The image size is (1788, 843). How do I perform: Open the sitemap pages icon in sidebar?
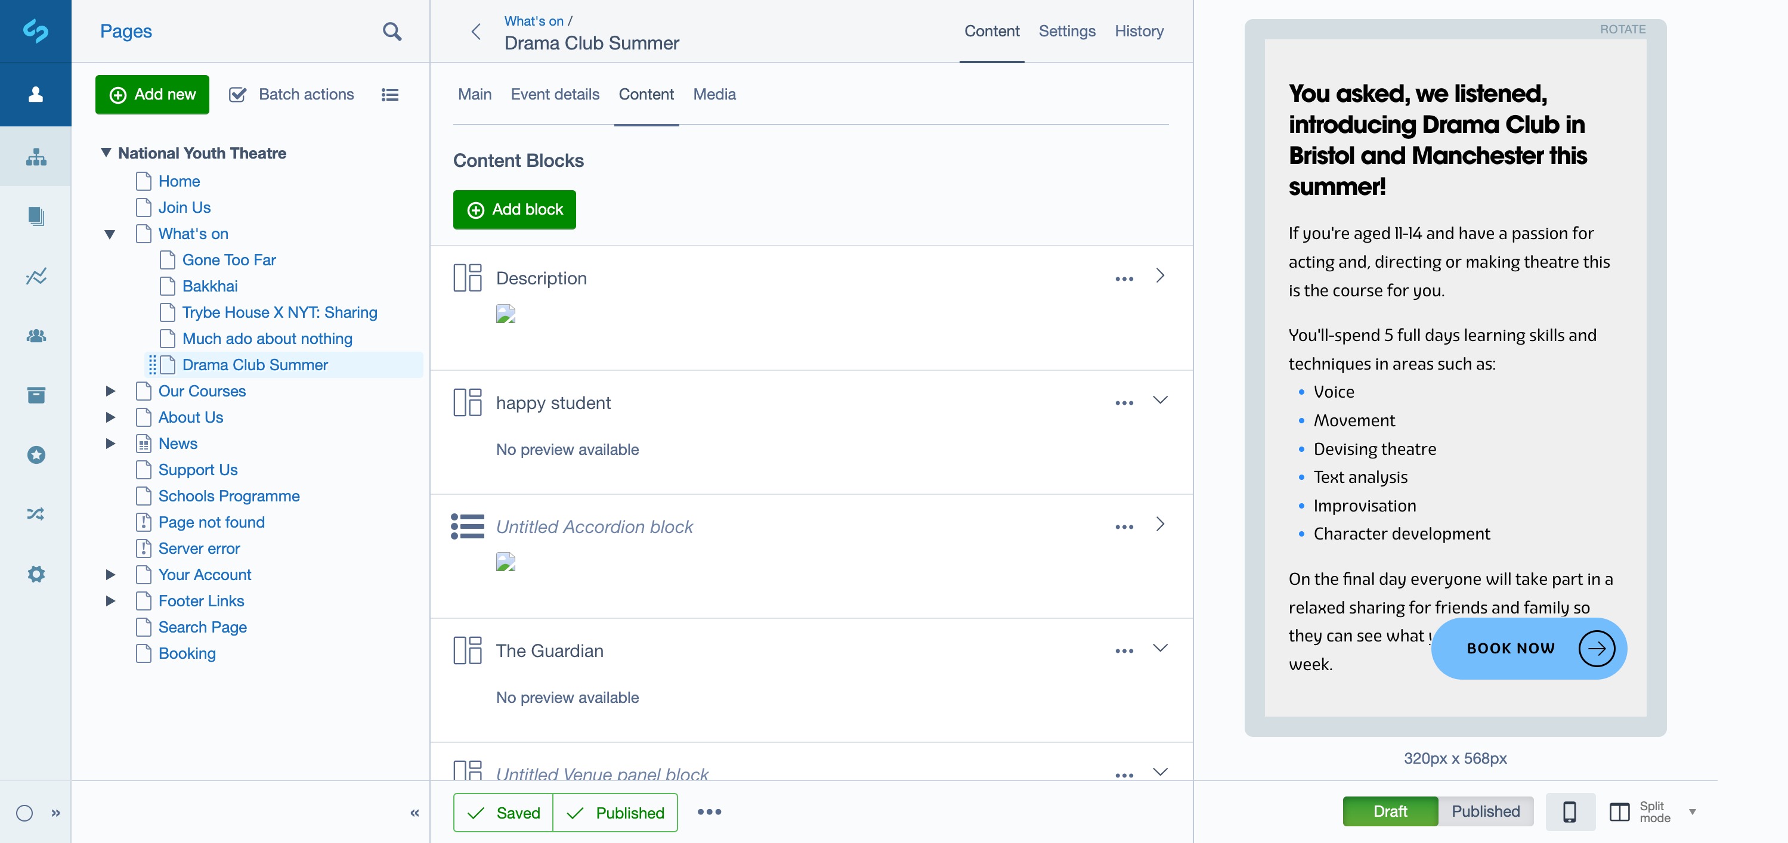click(x=36, y=157)
